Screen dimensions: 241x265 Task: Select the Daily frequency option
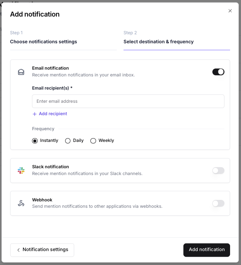click(68, 141)
